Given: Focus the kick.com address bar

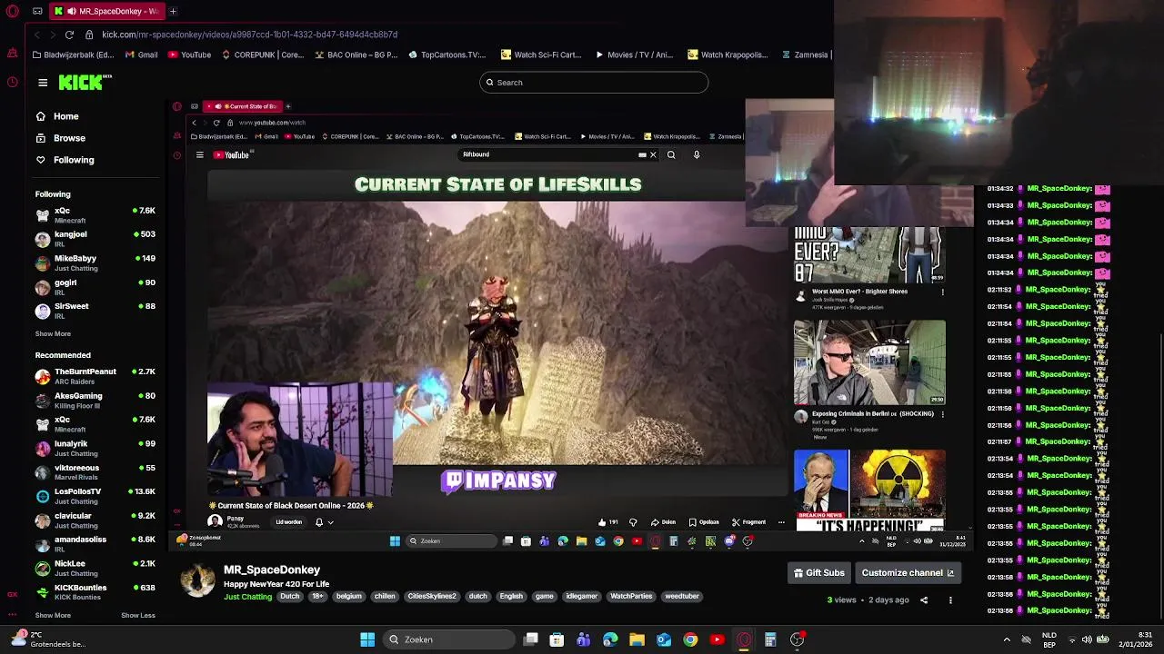Looking at the screenshot, I should (249, 35).
